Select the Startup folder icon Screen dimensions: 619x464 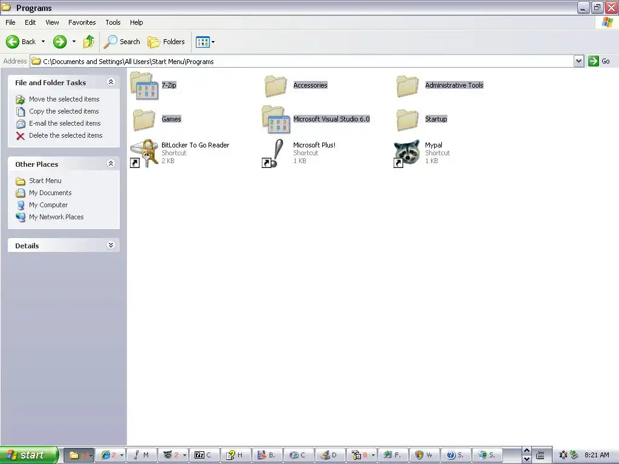tap(407, 120)
